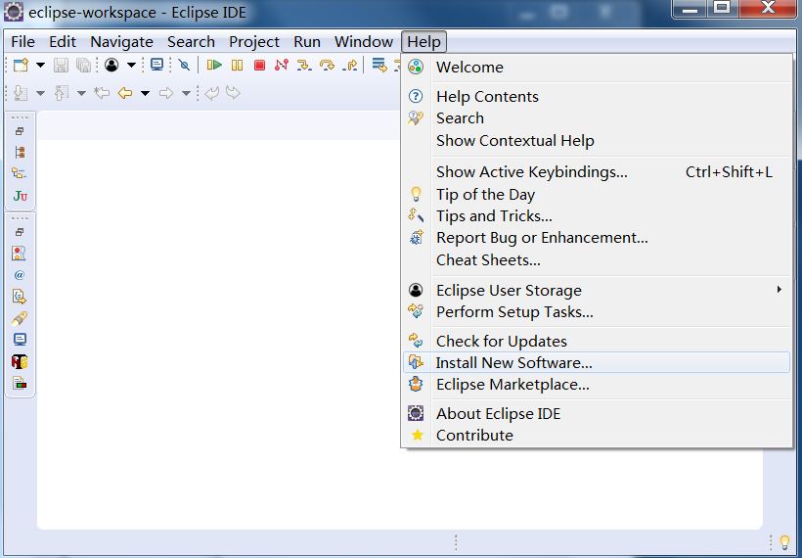Click the Restore button in lower sidebar group
The image size is (802, 558).
(x=20, y=232)
